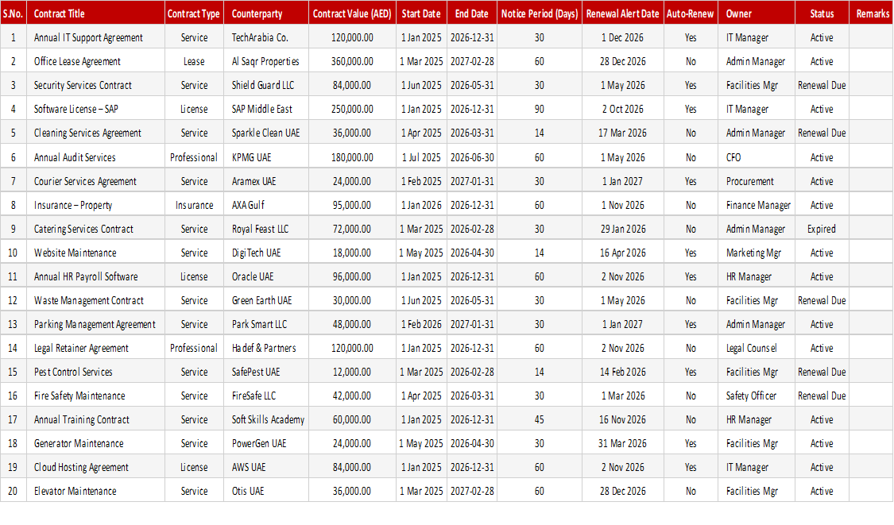
Task: Click the Office Lease Agreement cell
Action: 96,62
